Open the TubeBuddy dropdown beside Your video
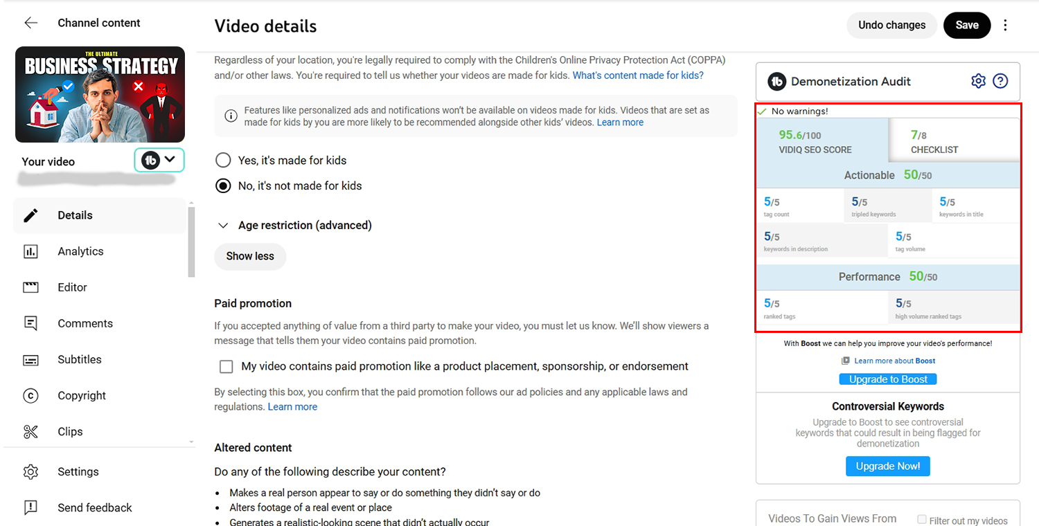This screenshot has height=526, width=1039. pyautogui.click(x=159, y=160)
